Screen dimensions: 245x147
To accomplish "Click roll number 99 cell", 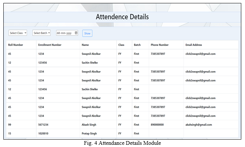I will click(10, 125).
